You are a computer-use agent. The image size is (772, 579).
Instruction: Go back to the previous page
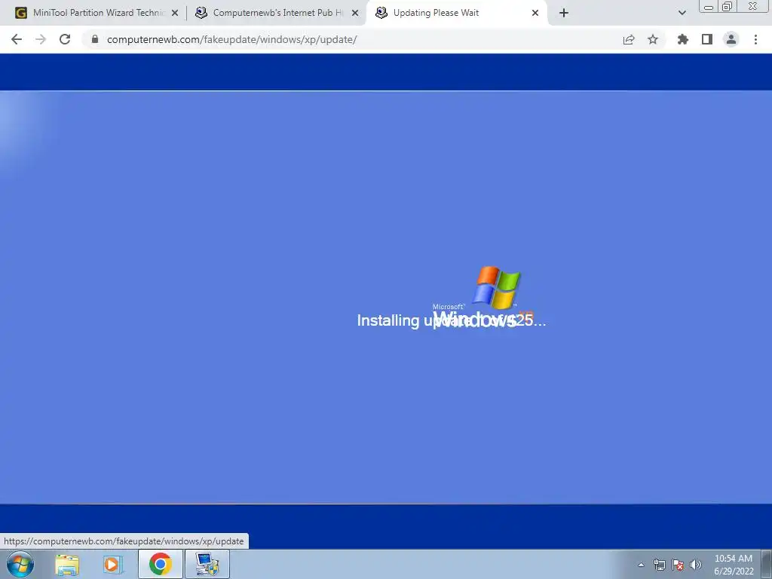tap(17, 39)
